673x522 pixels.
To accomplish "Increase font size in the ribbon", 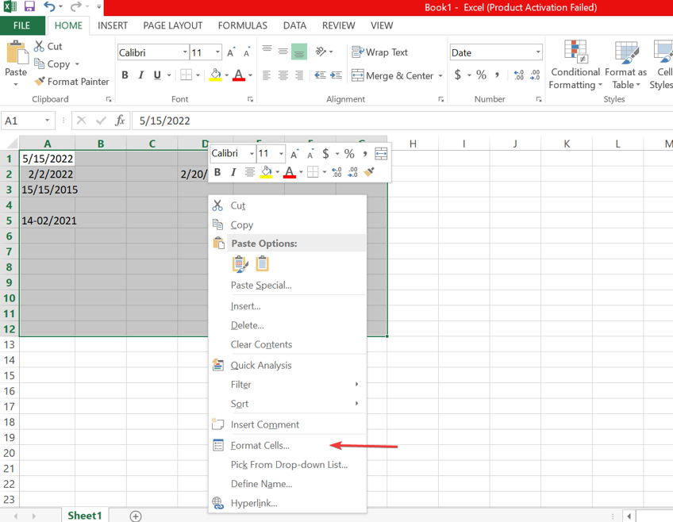I will pyautogui.click(x=231, y=52).
